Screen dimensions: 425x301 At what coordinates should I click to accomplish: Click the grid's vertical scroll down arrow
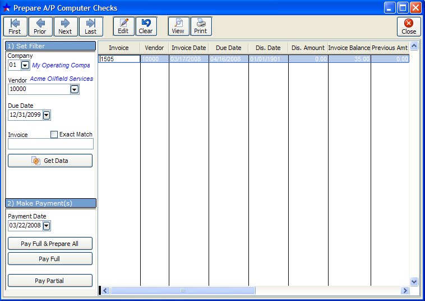[x=414, y=281]
